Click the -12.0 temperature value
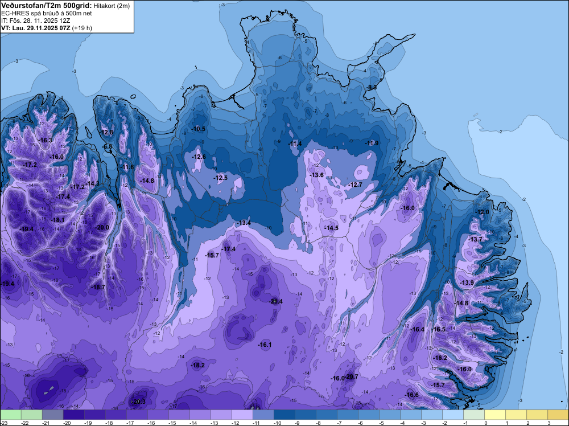 [x=483, y=212]
